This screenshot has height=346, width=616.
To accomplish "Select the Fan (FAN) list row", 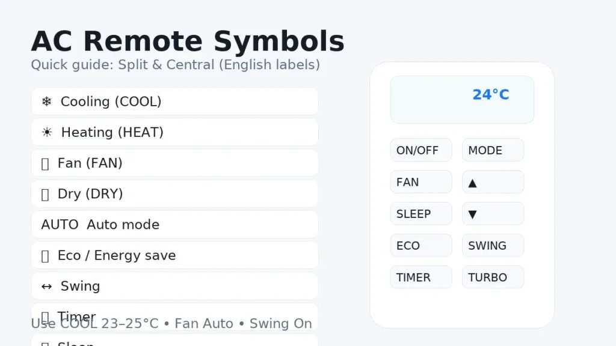I will 174,163.
